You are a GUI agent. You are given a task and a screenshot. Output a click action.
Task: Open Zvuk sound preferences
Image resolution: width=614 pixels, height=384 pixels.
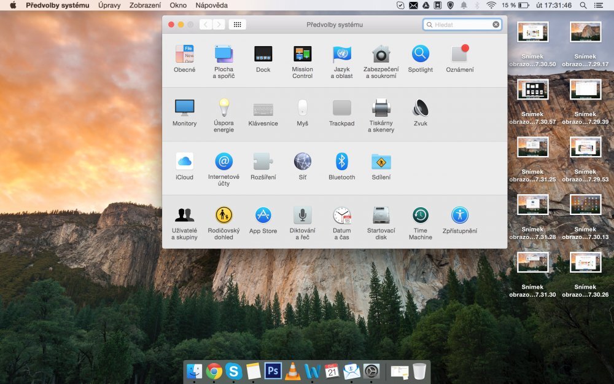click(x=420, y=108)
